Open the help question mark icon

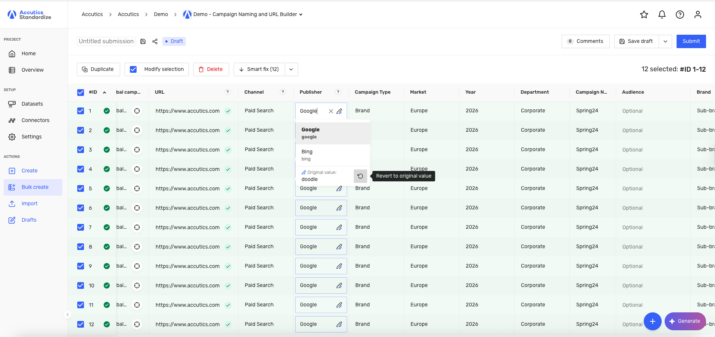pyautogui.click(x=680, y=15)
